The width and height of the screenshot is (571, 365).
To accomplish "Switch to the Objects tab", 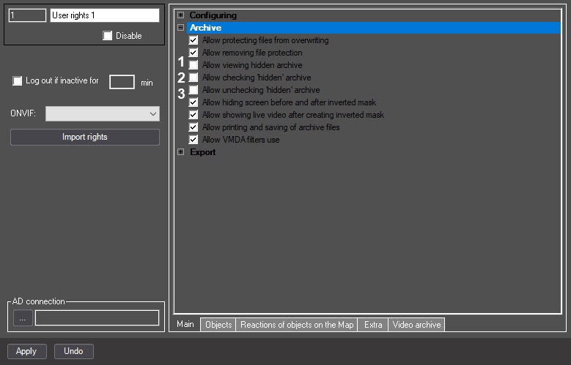I will [x=218, y=325].
